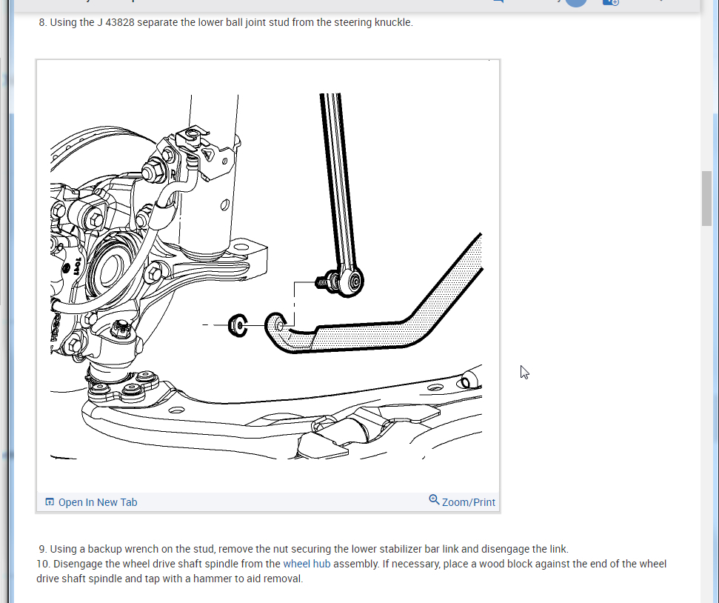Image resolution: width=719 pixels, height=603 pixels.
Task: Click the Open In New Tab link
Action: coord(91,502)
